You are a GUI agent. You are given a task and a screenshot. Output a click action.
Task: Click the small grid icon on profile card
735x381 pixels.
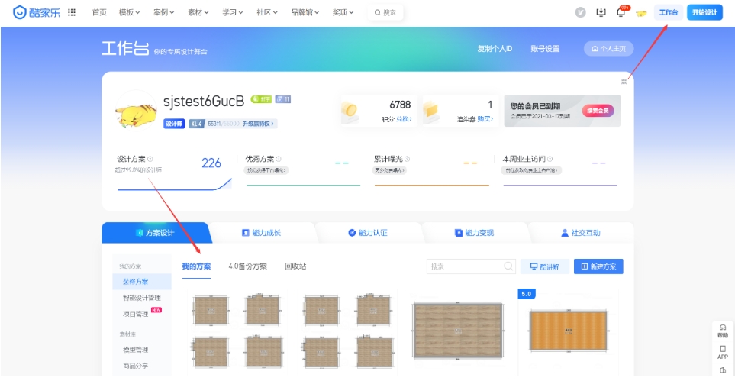(624, 82)
